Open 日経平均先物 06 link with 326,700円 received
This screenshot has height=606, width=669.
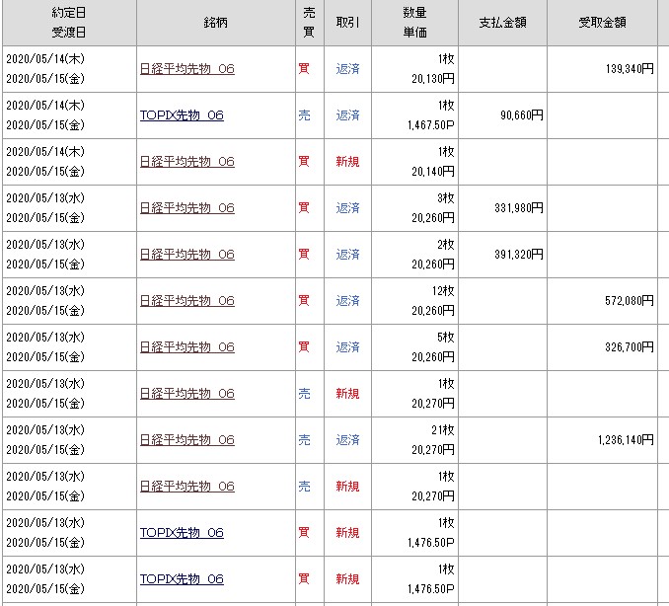click(x=187, y=347)
